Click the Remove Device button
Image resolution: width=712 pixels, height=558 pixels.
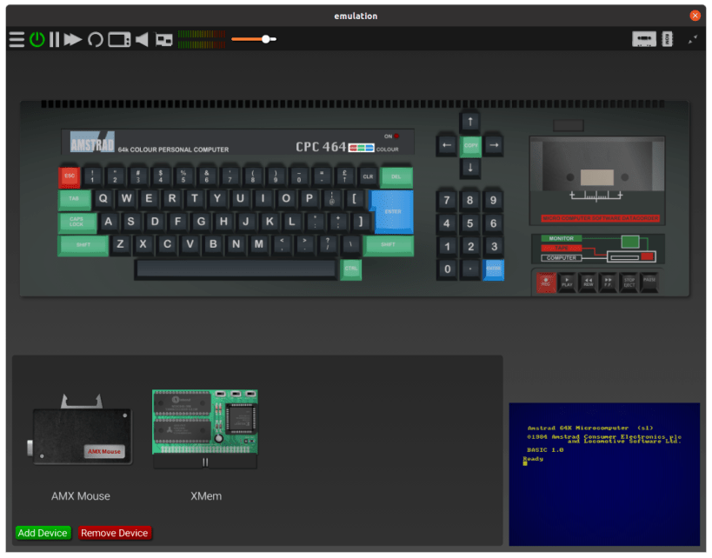115,533
